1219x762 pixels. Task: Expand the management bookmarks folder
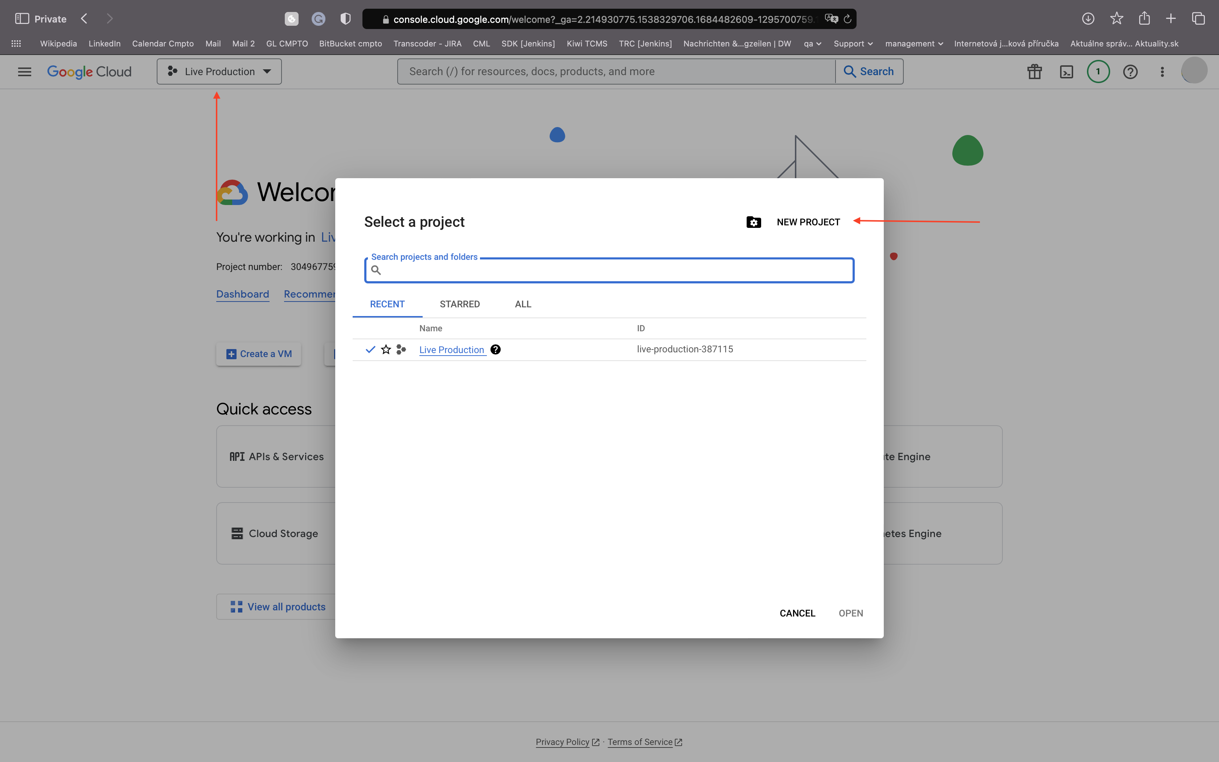coord(914,43)
